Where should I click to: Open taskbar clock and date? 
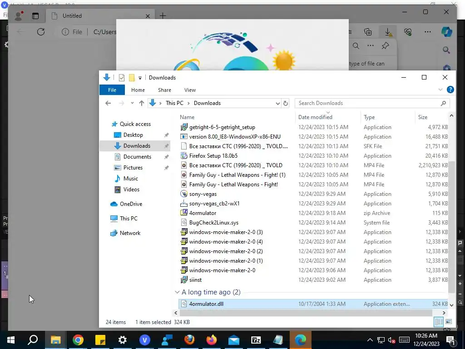coord(427,340)
